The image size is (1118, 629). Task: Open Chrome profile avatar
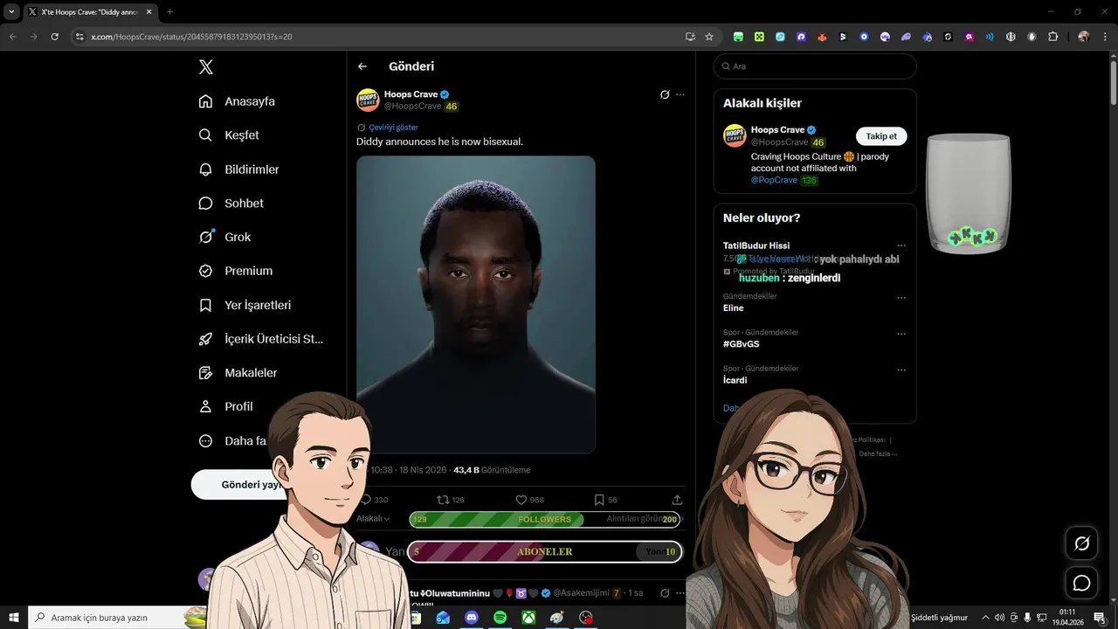(x=1084, y=37)
